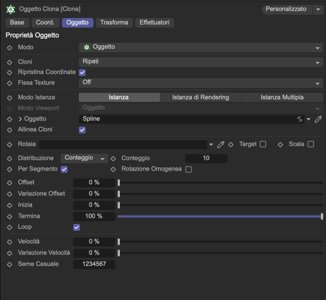Click the Termina percentage slider track
The height and width of the screenshot is (300, 326).
(x=220, y=217)
